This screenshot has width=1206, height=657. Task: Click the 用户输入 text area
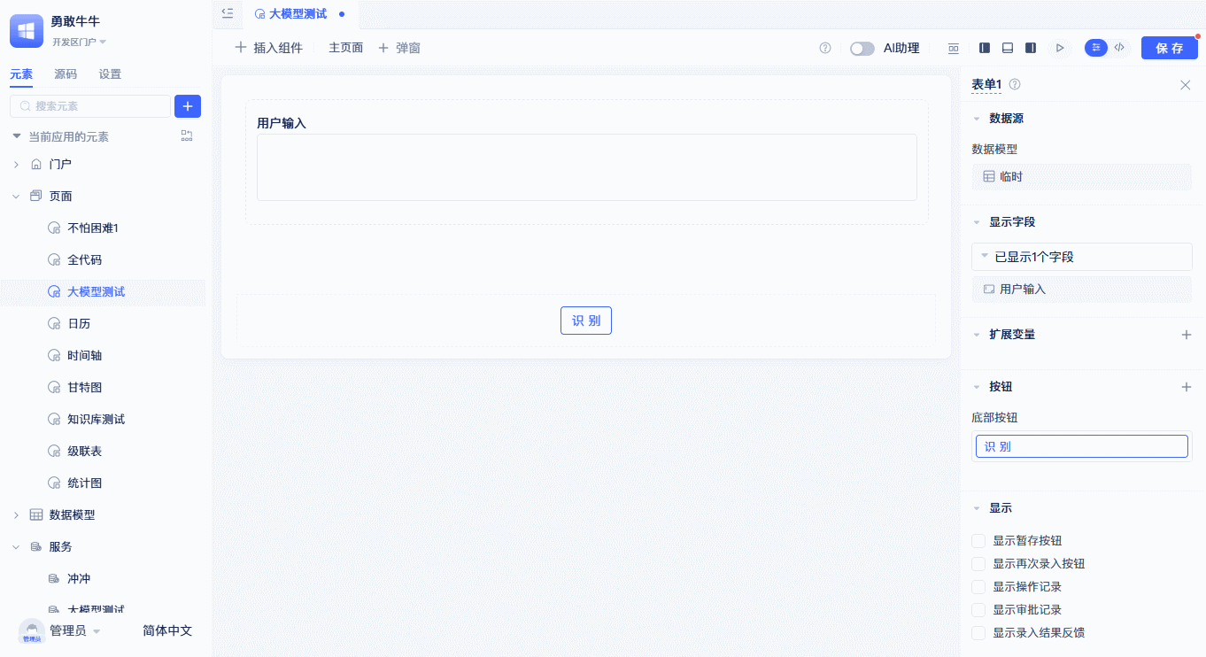coord(586,167)
